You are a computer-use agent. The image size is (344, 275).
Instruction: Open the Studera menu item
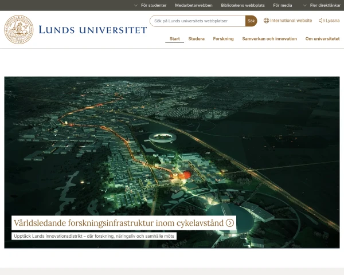pos(196,39)
